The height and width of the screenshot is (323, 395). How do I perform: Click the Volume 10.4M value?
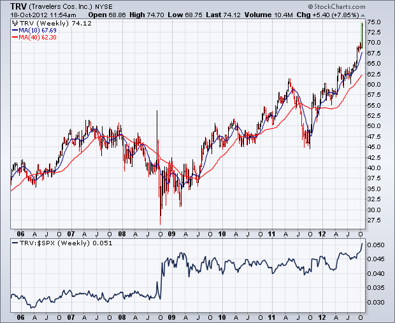tap(269, 15)
